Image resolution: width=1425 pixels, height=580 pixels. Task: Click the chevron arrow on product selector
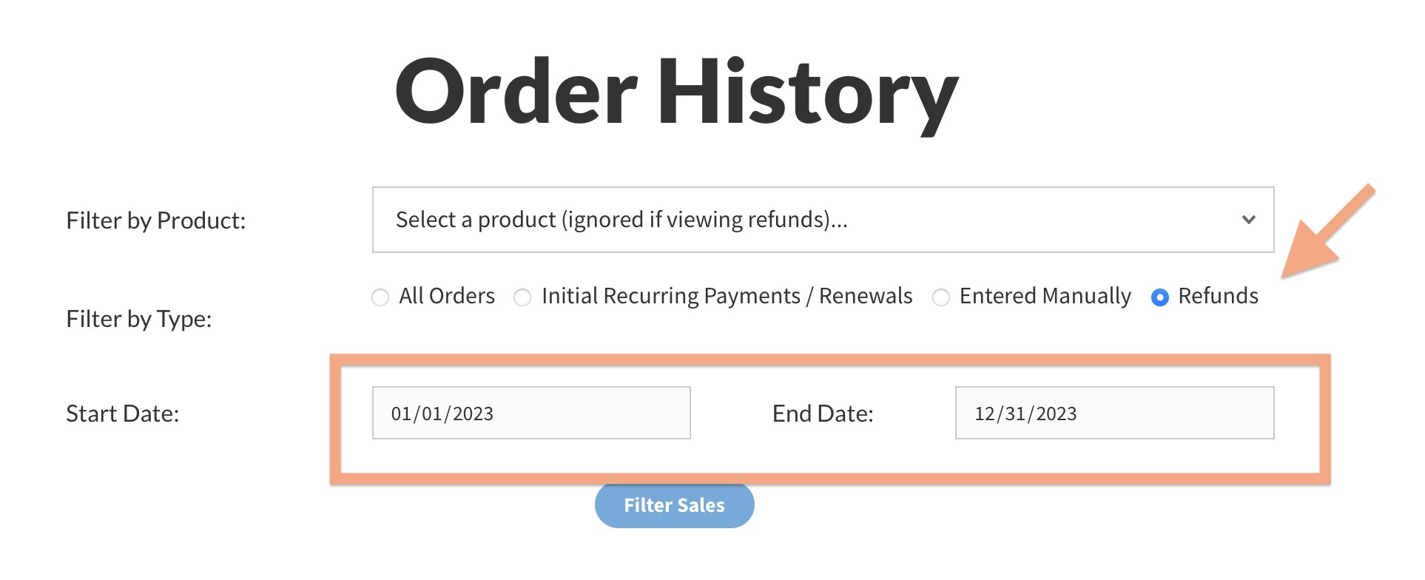click(x=1249, y=220)
